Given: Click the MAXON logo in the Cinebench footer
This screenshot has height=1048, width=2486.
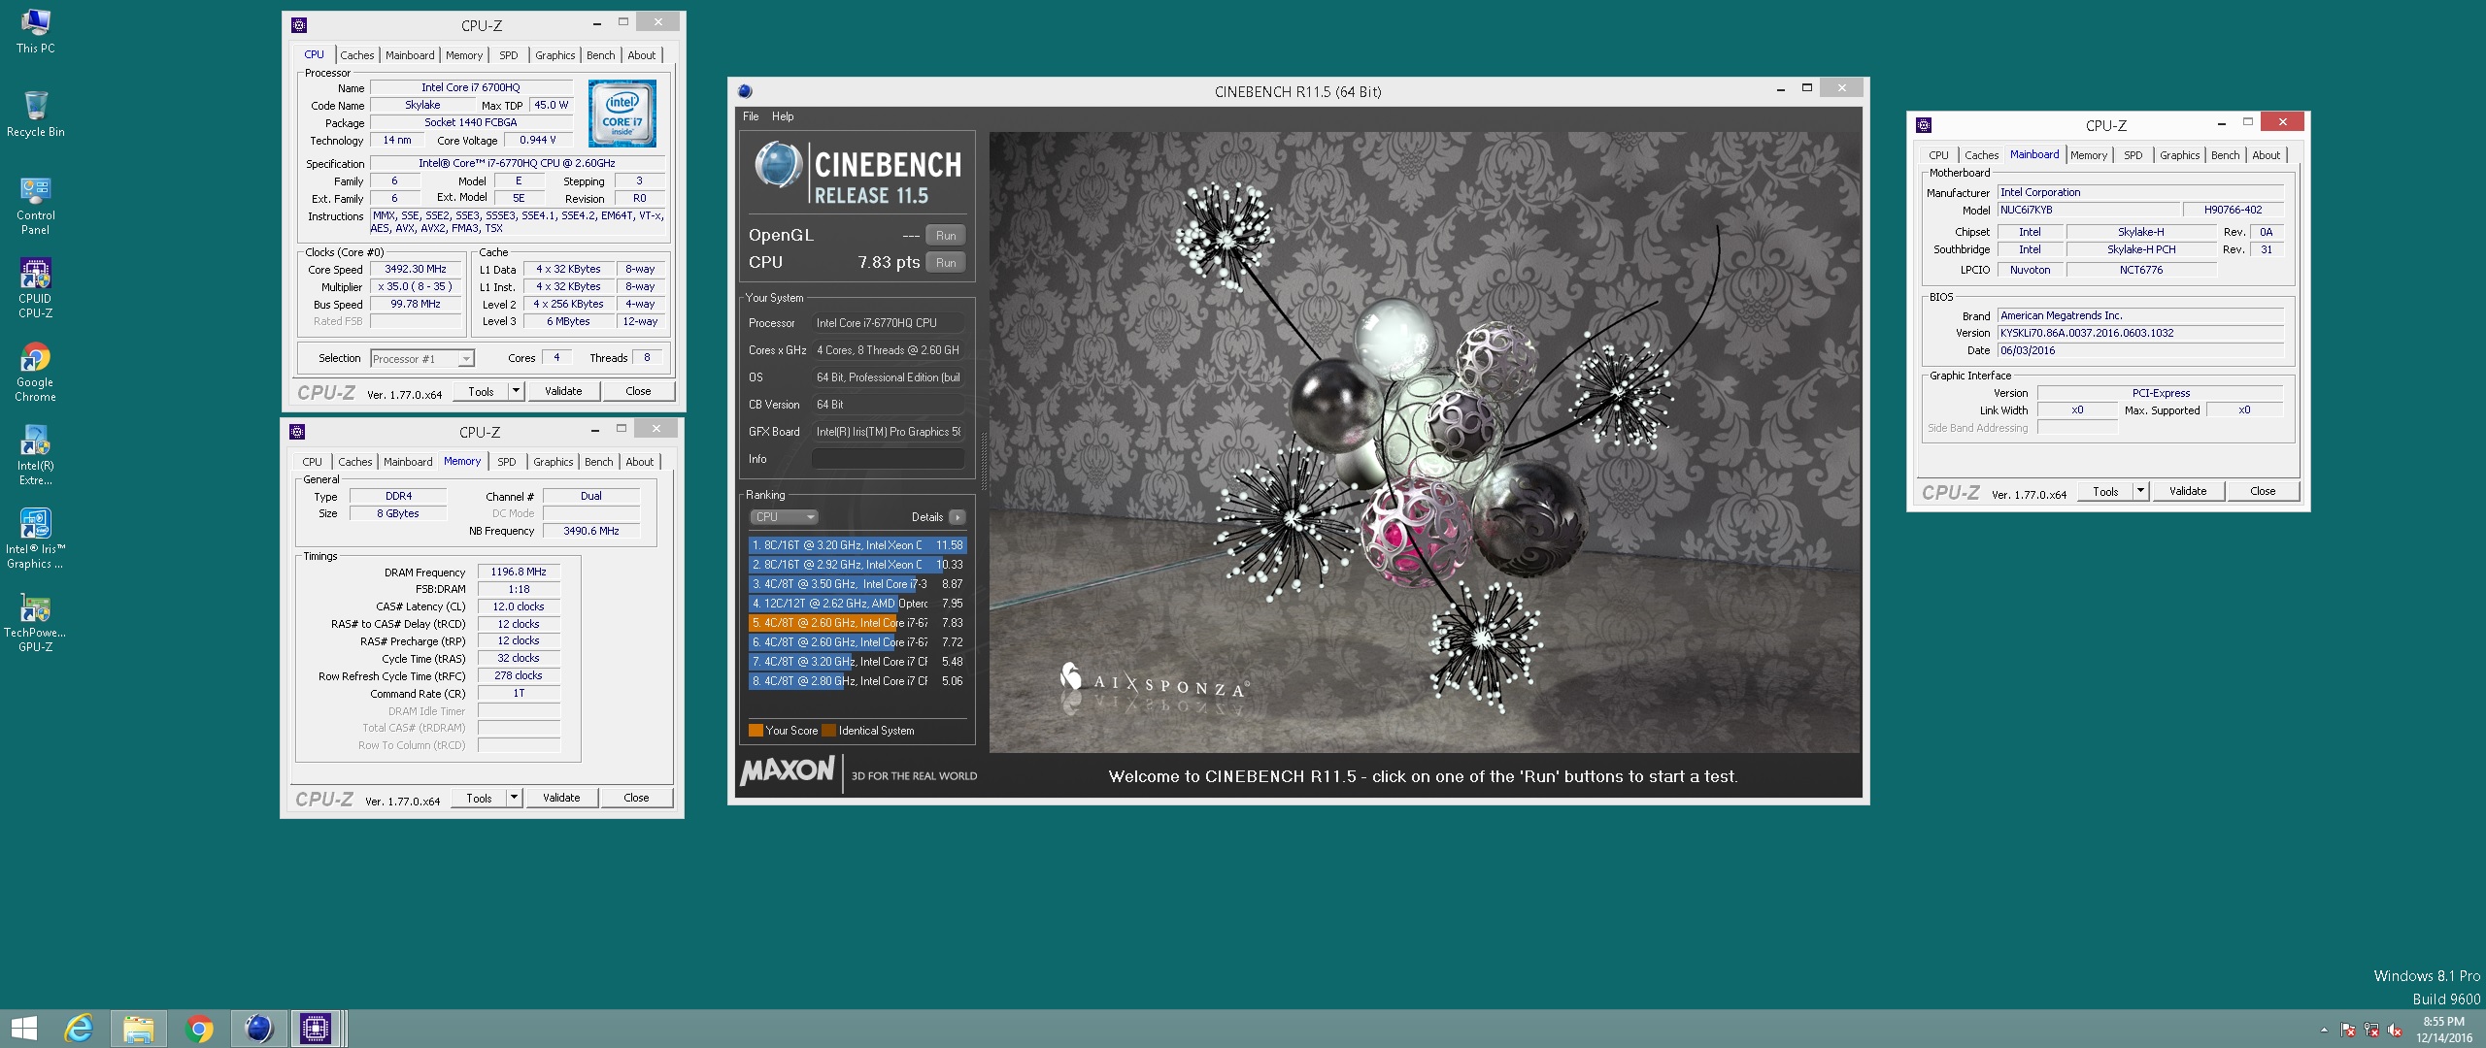Looking at the screenshot, I should [788, 771].
